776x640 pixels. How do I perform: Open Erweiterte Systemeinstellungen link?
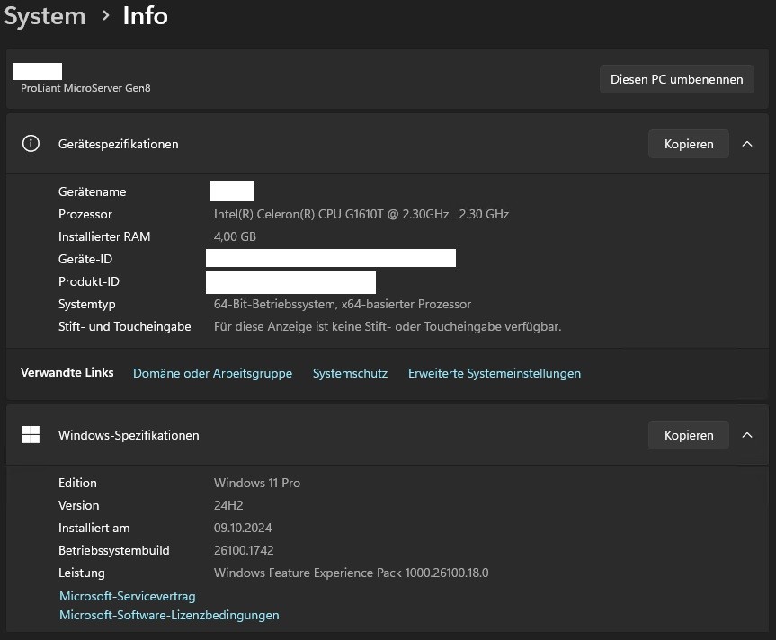click(495, 373)
